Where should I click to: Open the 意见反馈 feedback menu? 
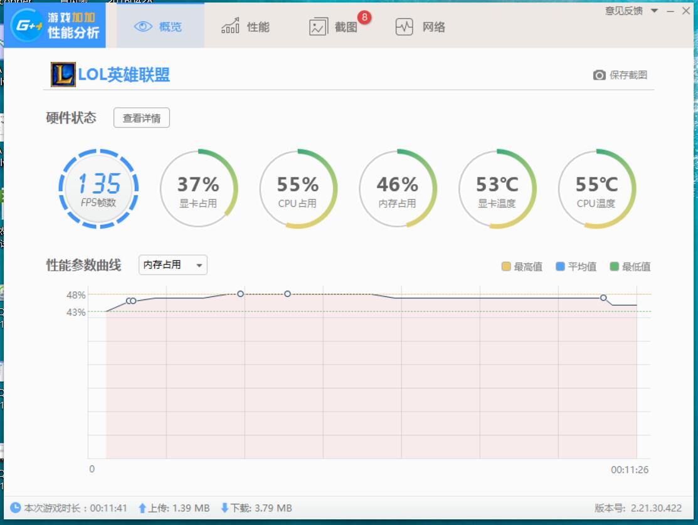[x=623, y=11]
